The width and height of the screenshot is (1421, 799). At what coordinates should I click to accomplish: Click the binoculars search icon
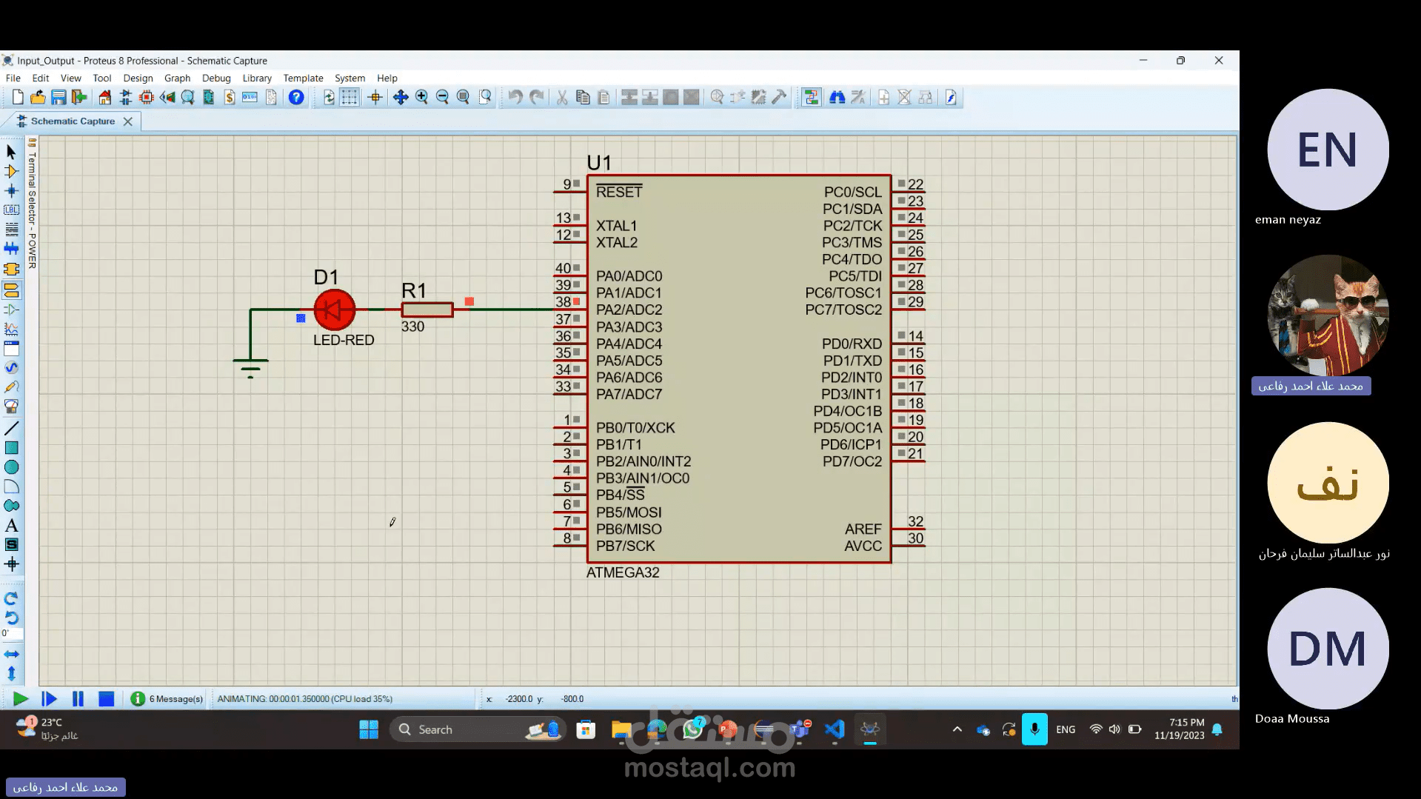coord(837,97)
